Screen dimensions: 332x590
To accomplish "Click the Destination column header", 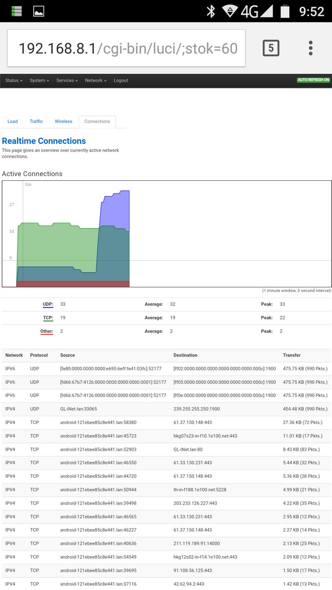I will point(185,355).
